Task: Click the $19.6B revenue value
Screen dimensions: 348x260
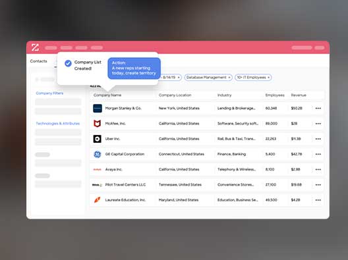Action: click(297, 185)
